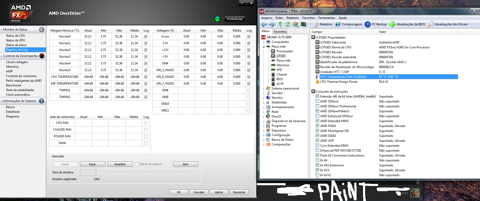Open the Ajuda menu in AIDA64
Screen dimensions: 480x201
[343, 18]
